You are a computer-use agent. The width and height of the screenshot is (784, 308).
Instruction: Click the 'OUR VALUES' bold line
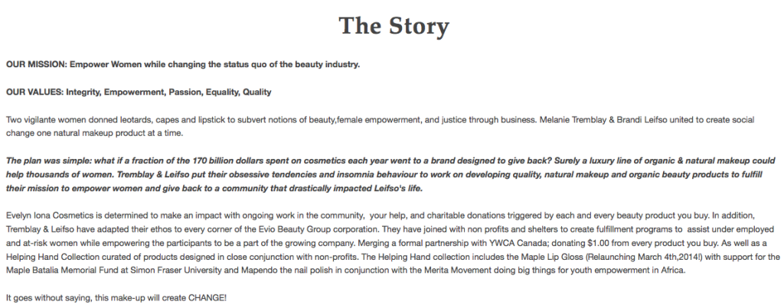[139, 92]
